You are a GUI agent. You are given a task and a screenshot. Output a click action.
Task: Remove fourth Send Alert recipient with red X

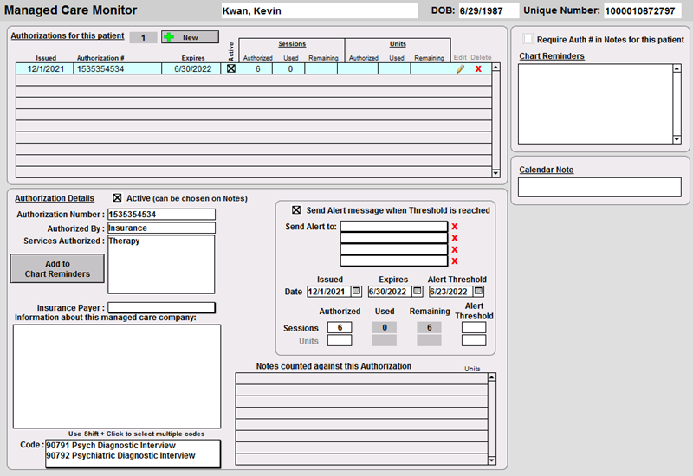click(x=455, y=261)
